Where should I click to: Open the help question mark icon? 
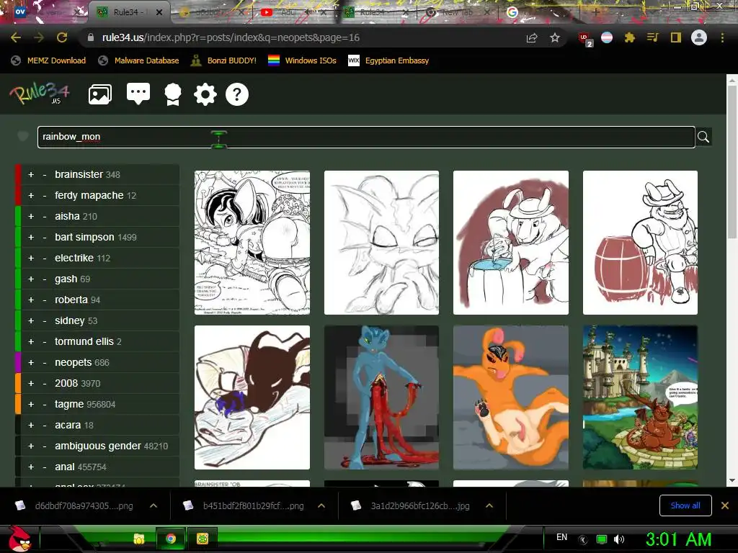pyautogui.click(x=236, y=94)
